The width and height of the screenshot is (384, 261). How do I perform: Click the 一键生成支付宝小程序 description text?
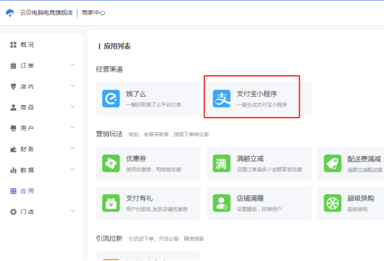(262, 105)
